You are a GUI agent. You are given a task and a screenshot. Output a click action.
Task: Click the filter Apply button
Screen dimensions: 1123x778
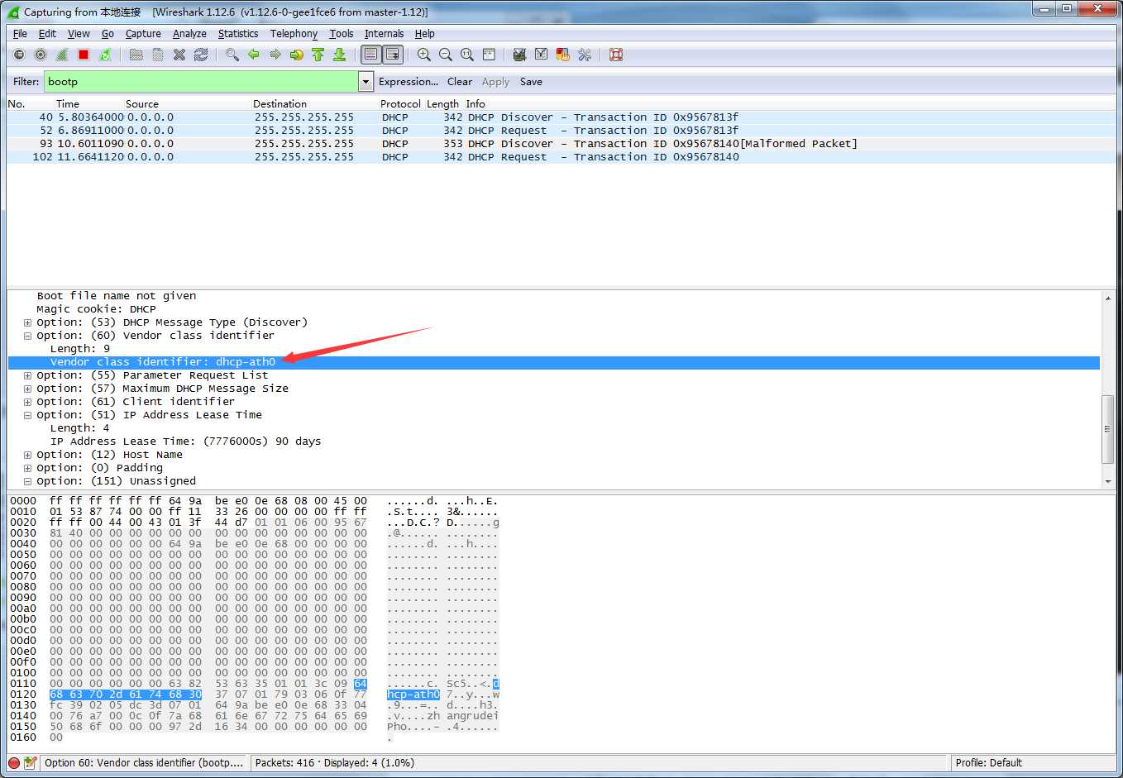[495, 82]
